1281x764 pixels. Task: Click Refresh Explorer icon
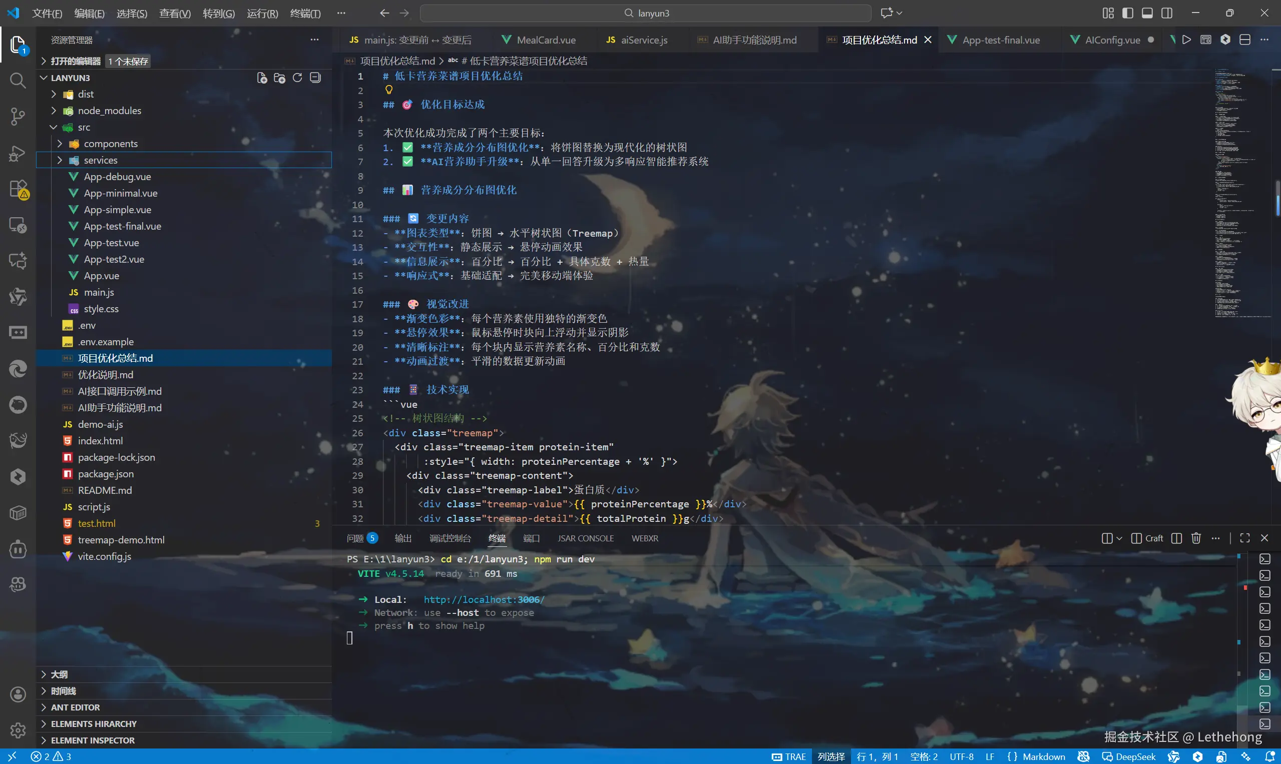coord(297,78)
